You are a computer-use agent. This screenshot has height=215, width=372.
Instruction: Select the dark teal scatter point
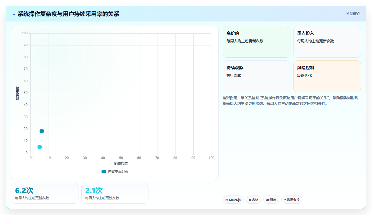42,131
